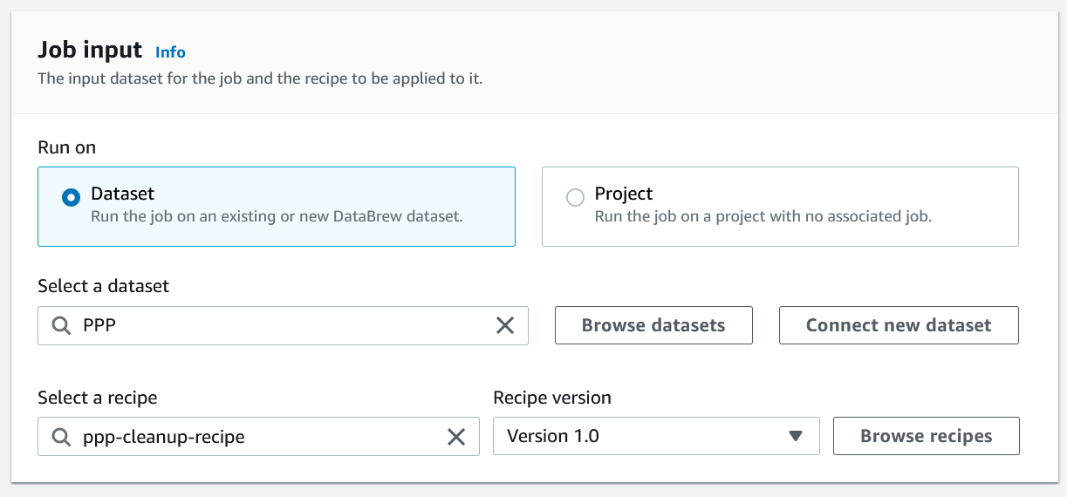Select the Project radio option
Image resolution: width=1067 pixels, height=497 pixels.
[x=575, y=198]
